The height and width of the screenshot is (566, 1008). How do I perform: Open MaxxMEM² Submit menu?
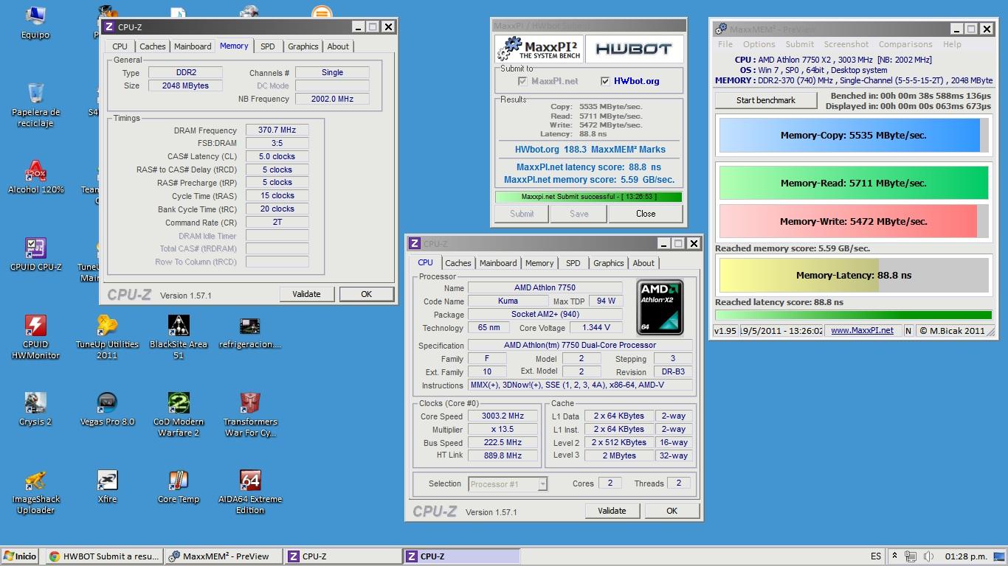coord(800,44)
